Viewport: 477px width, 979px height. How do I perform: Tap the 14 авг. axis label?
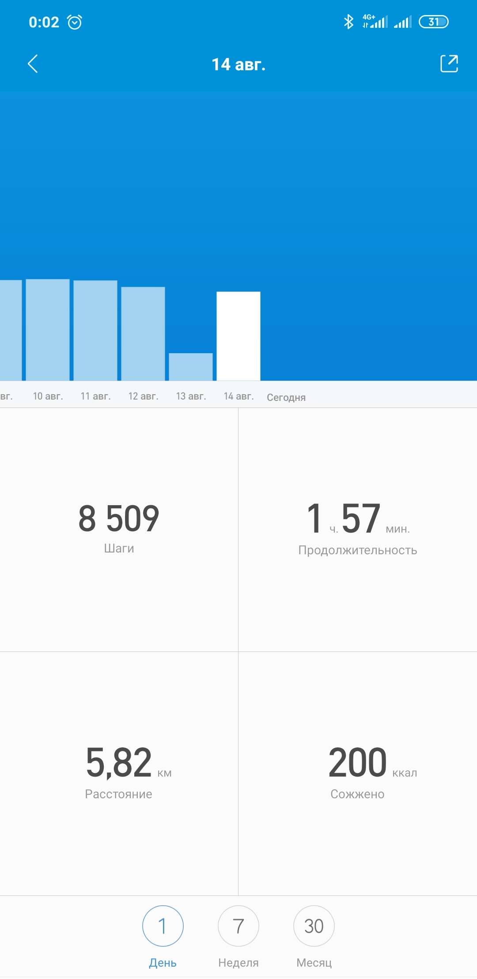click(x=238, y=396)
